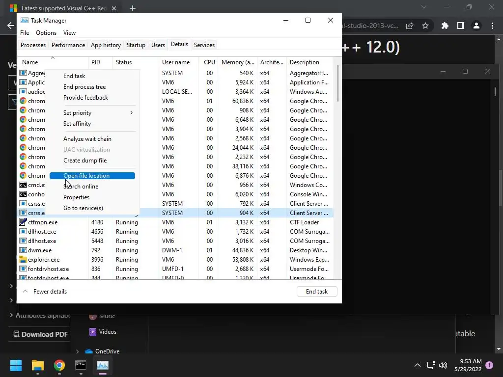Viewport: 503px width, 377px height.
Task: Click the OneDrive cloud icon
Action: 89,351
